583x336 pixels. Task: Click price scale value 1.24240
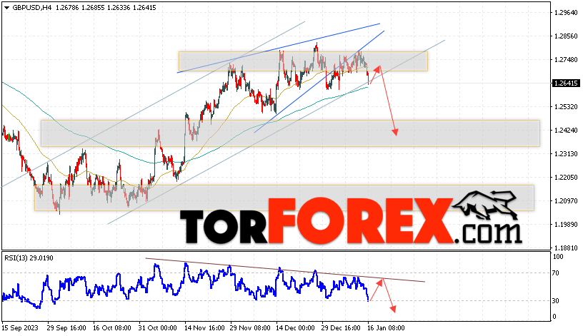tap(566, 131)
